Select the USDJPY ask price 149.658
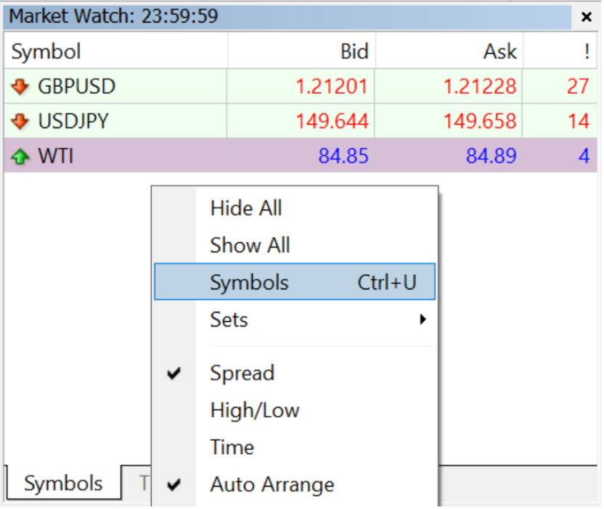 [x=480, y=121]
